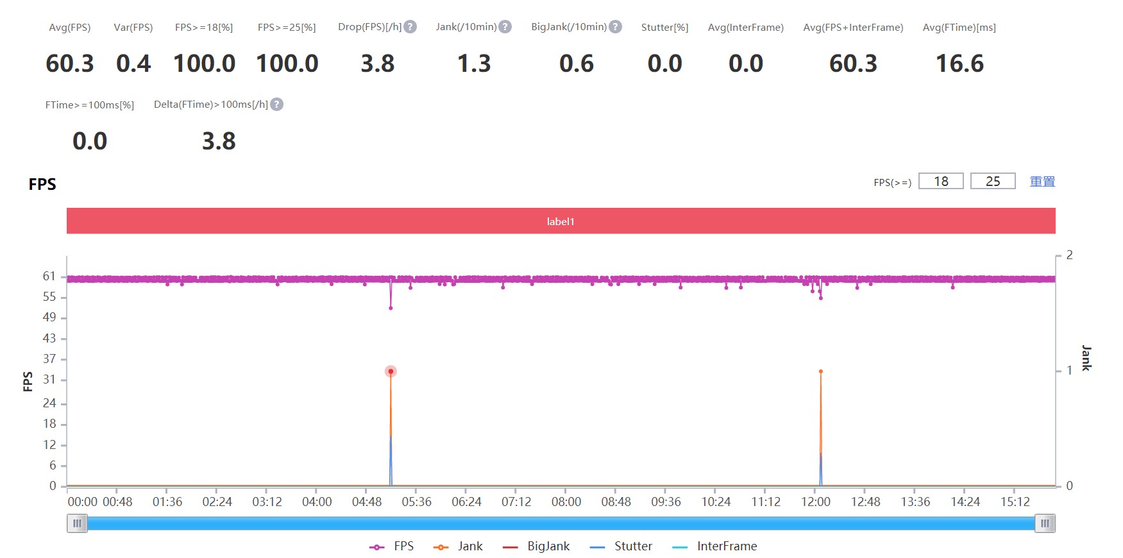Click the Drop(FPS)[/h] value 3.8

coord(378,63)
